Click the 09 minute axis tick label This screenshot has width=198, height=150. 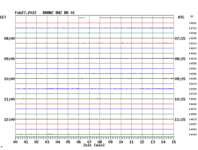click(110, 142)
